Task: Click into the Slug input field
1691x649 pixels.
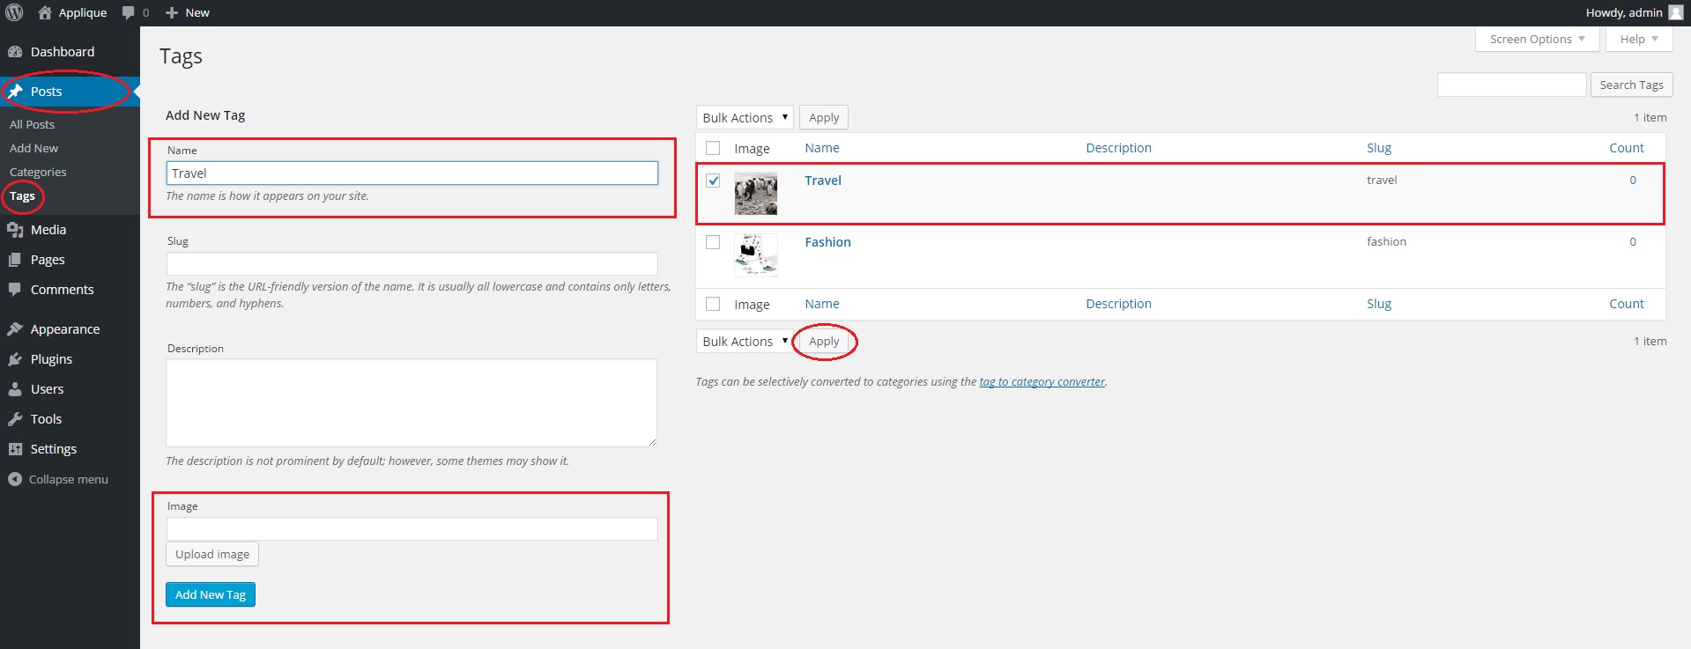Action: [412, 264]
